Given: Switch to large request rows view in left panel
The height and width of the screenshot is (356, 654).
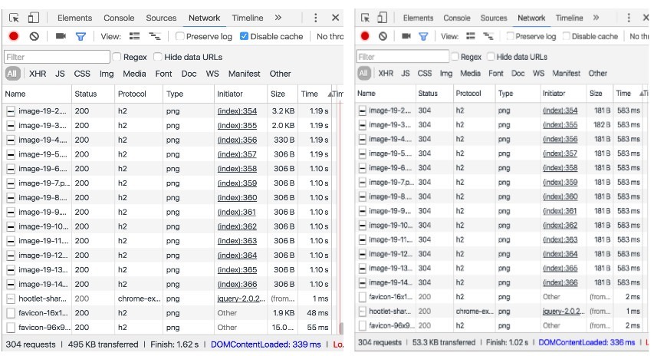Looking at the screenshot, I should coord(135,36).
